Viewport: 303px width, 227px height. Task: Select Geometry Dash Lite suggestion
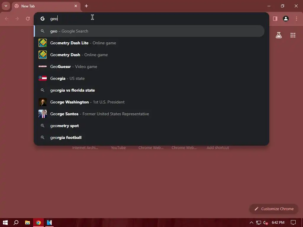click(x=149, y=43)
